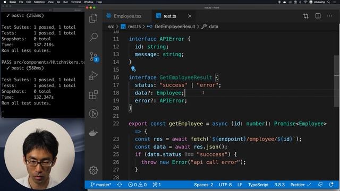Image resolution: width=340 pixels, height=191 pixels.
Task: Click the lightbulb code action on line 15
Action: pos(133,69)
